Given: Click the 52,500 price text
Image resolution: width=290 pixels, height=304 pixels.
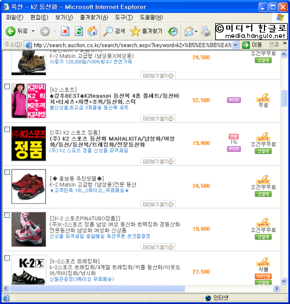Looking at the screenshot, I should point(201,100).
